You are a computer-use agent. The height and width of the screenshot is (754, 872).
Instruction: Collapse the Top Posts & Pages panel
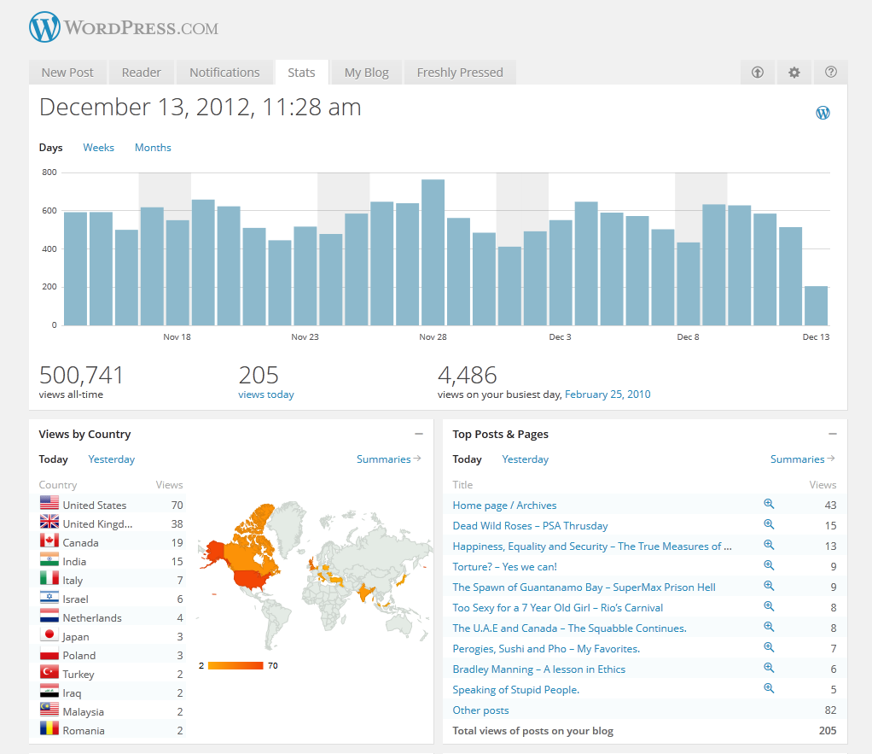click(832, 435)
